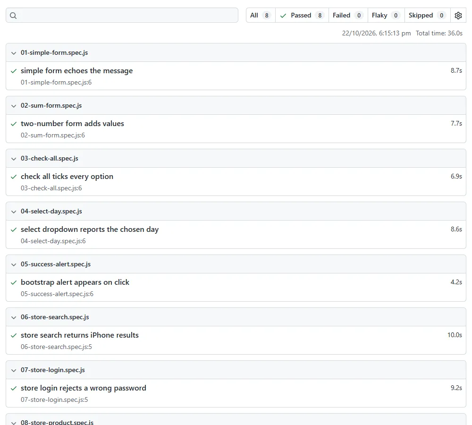
Task: Click the pass check icon for store login test
Action: coord(14,389)
